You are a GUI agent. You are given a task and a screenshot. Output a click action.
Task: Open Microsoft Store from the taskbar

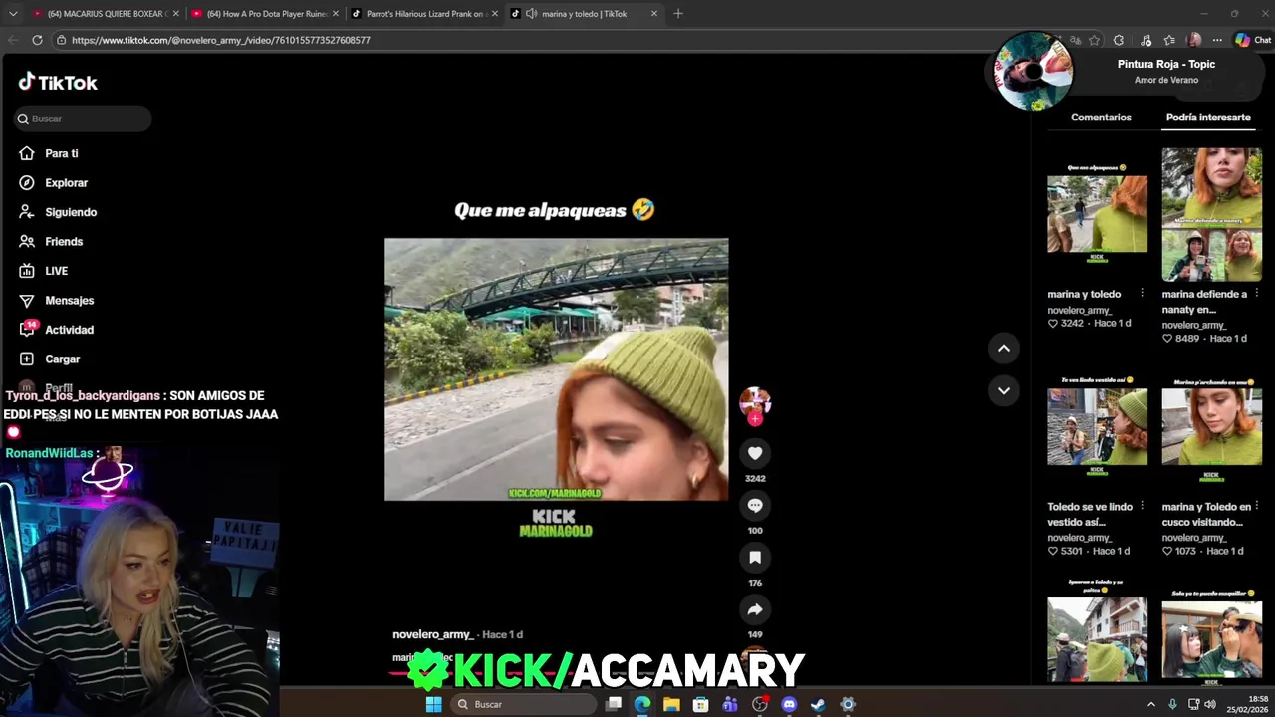click(x=701, y=704)
